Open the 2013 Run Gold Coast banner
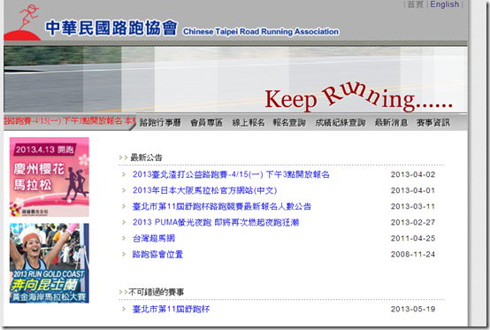The width and height of the screenshot is (490, 330). click(x=50, y=263)
